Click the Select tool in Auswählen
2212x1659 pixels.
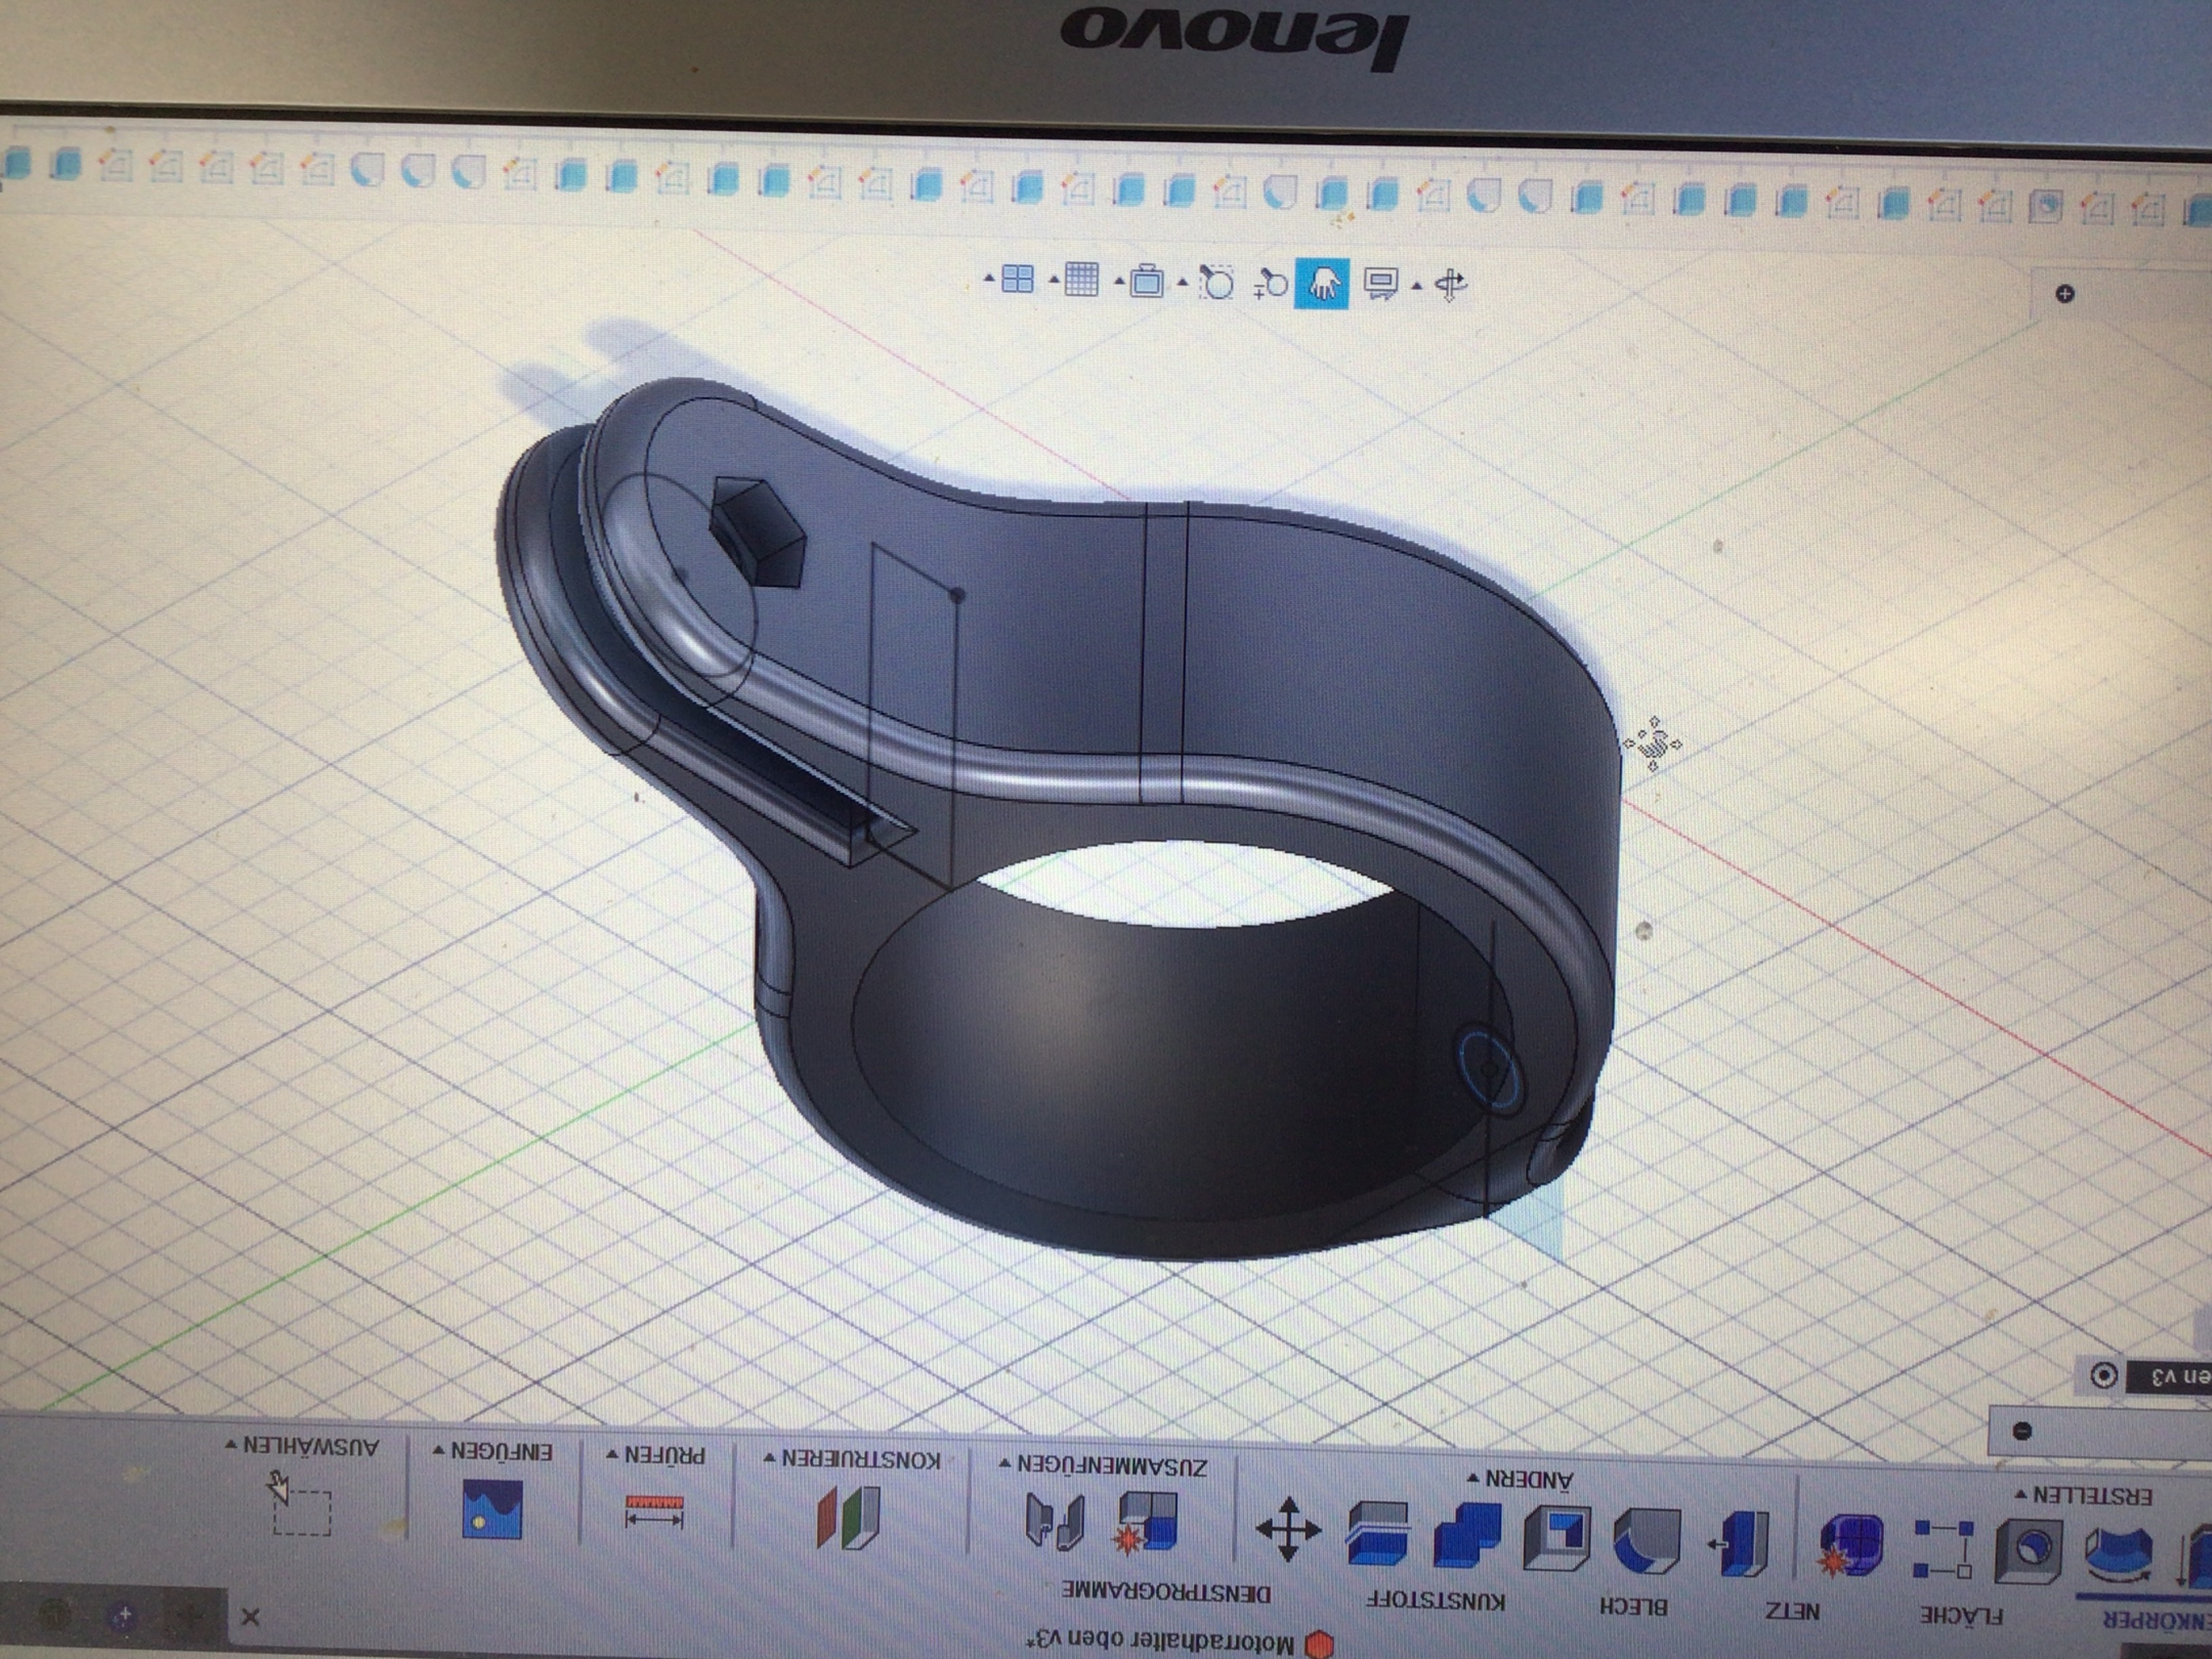tap(300, 1503)
